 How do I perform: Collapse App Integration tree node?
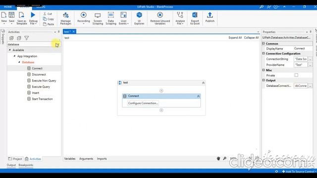pyautogui.click(x=14, y=56)
